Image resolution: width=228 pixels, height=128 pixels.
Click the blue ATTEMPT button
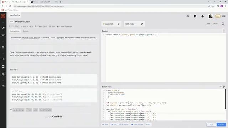pyautogui.click(x=221, y=125)
